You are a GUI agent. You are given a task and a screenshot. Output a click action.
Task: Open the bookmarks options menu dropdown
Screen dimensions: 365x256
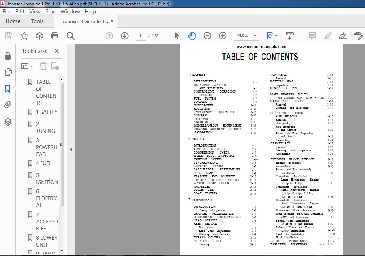pos(27,66)
